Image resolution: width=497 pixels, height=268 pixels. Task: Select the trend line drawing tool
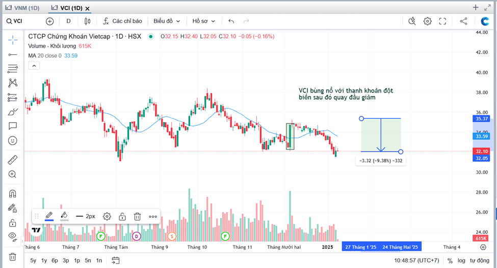point(13,55)
